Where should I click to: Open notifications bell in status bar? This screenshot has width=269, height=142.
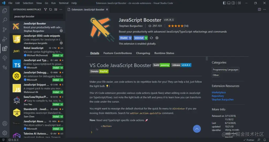pyautogui.click(x=265, y=140)
